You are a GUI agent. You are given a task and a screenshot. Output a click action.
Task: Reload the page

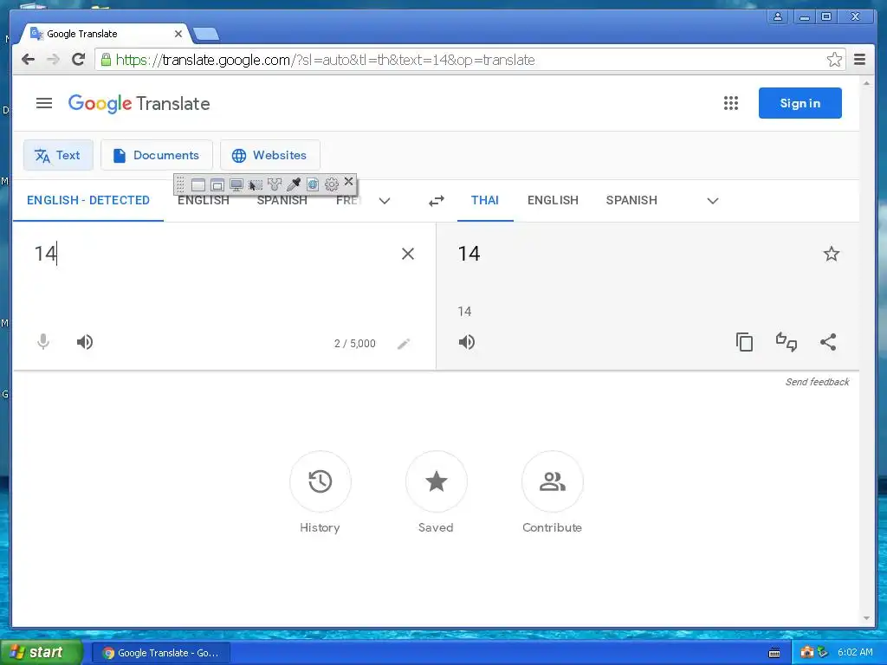pos(78,60)
